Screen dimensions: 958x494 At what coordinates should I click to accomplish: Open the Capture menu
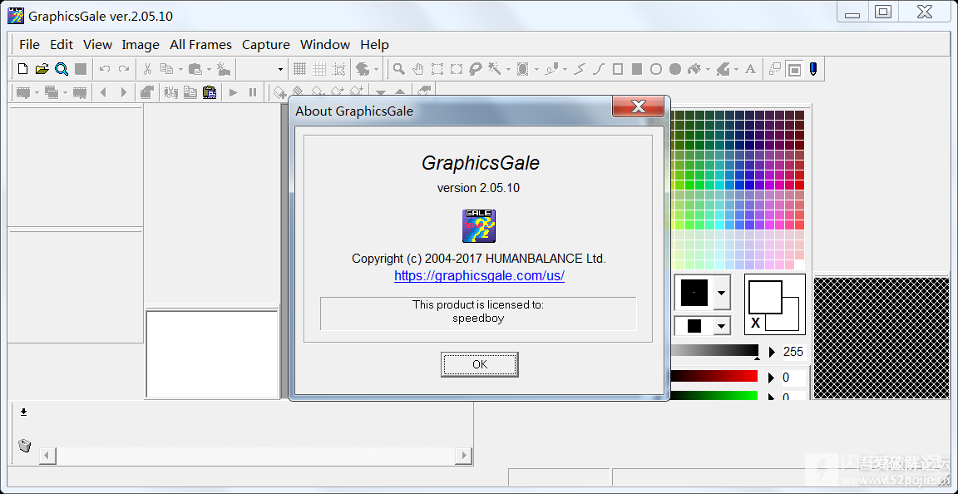tap(266, 45)
